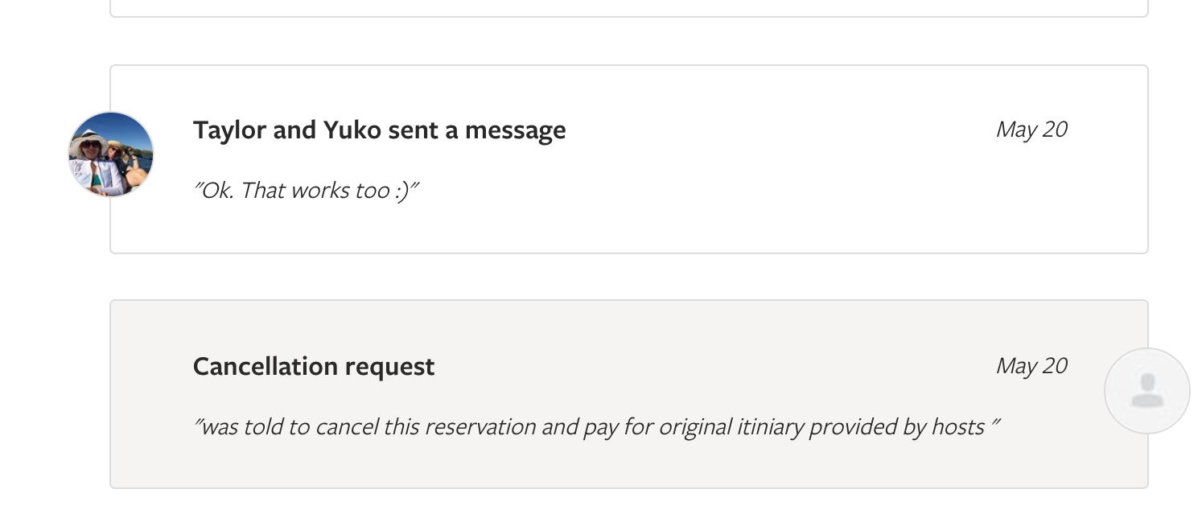Click the partially visible card at the top edge
The height and width of the screenshot is (518, 1202).
(628, 8)
